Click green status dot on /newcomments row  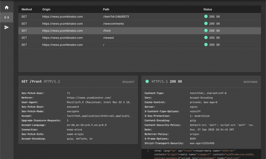[x=206, y=23]
